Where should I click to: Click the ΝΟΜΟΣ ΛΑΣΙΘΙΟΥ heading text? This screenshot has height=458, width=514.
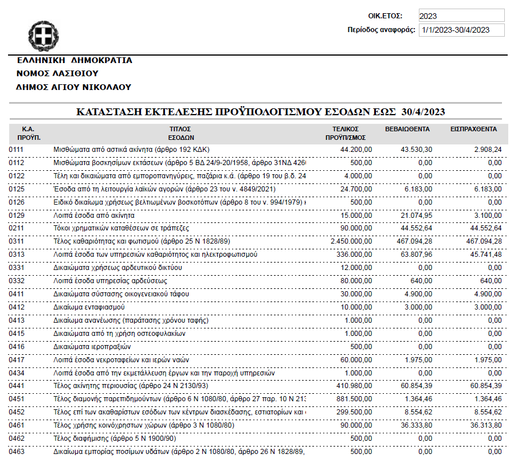(58, 73)
